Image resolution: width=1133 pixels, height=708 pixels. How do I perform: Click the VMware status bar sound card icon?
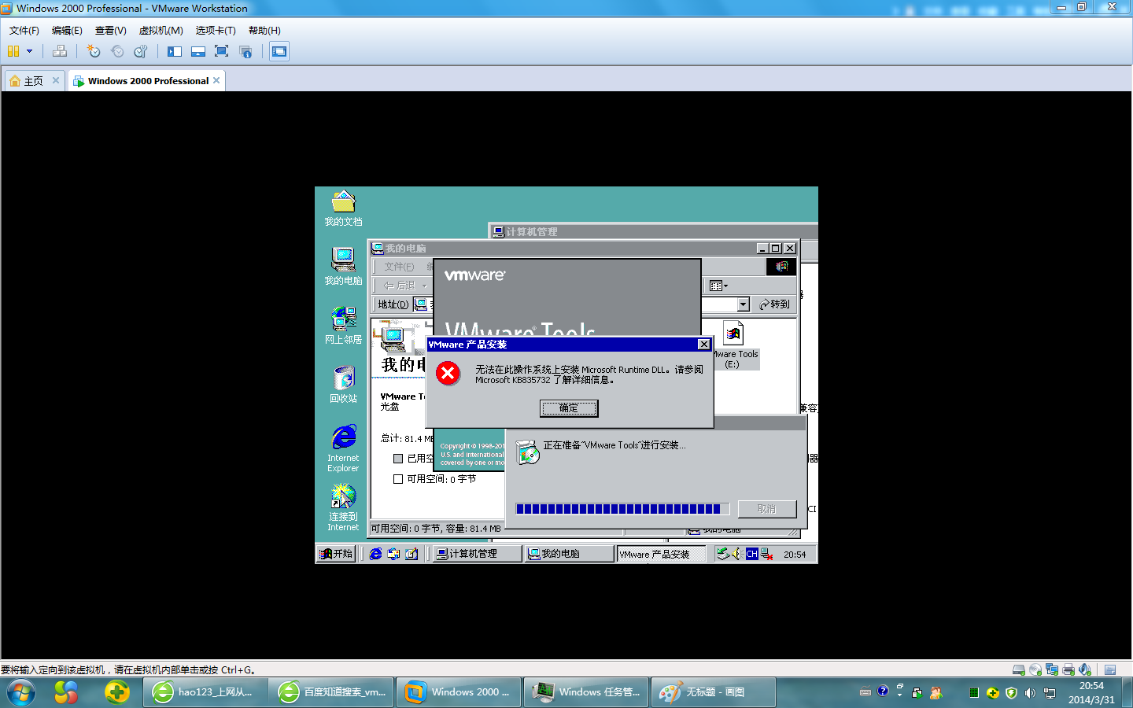pos(1085,669)
